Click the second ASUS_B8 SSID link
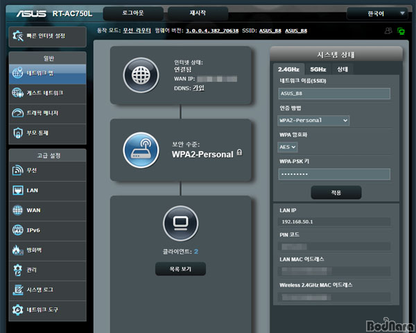The height and width of the screenshot is (333, 416). pyautogui.click(x=296, y=31)
